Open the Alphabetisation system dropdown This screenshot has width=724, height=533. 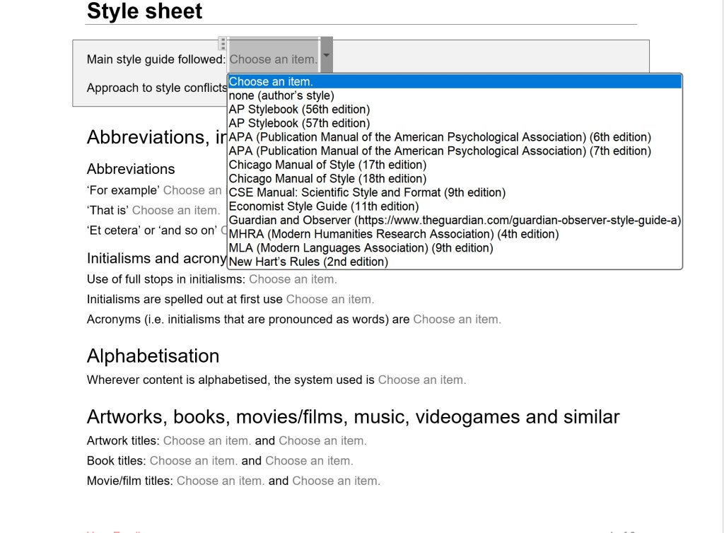pyautogui.click(x=421, y=380)
